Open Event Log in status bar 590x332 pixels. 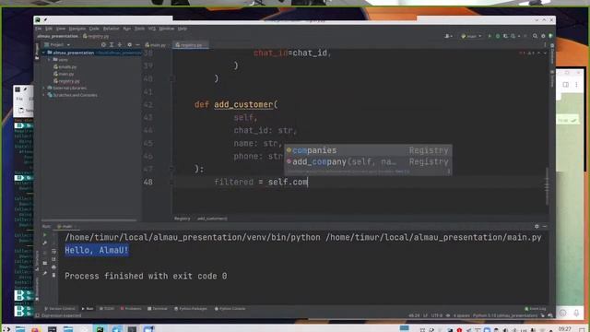[x=536, y=309]
